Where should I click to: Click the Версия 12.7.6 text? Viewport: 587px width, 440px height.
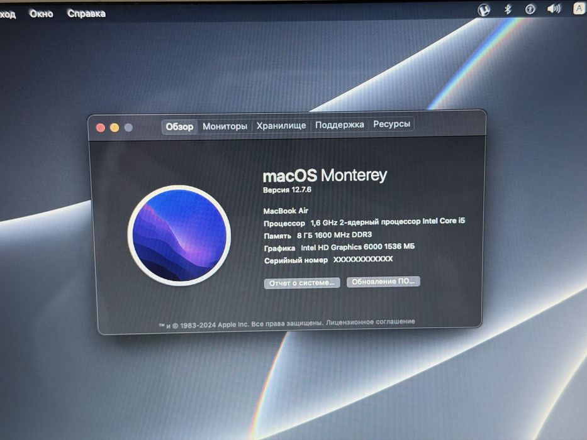coord(287,190)
